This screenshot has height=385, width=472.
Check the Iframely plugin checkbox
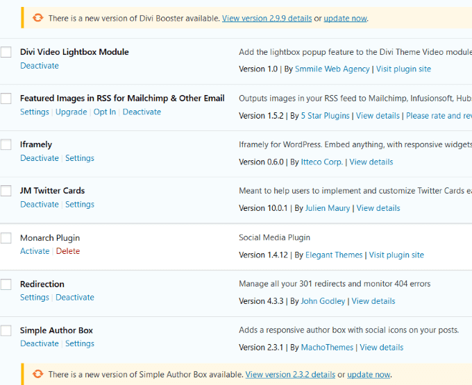click(6, 145)
